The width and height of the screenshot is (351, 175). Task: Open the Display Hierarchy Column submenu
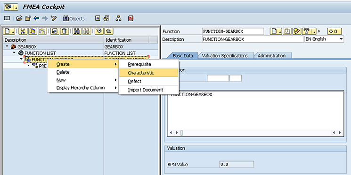pos(83,88)
